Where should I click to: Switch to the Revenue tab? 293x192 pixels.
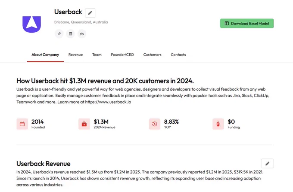click(75, 55)
